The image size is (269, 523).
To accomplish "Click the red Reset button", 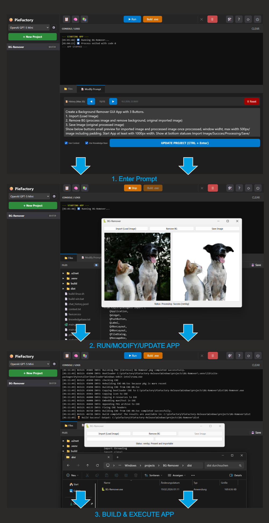I will 252,102.
